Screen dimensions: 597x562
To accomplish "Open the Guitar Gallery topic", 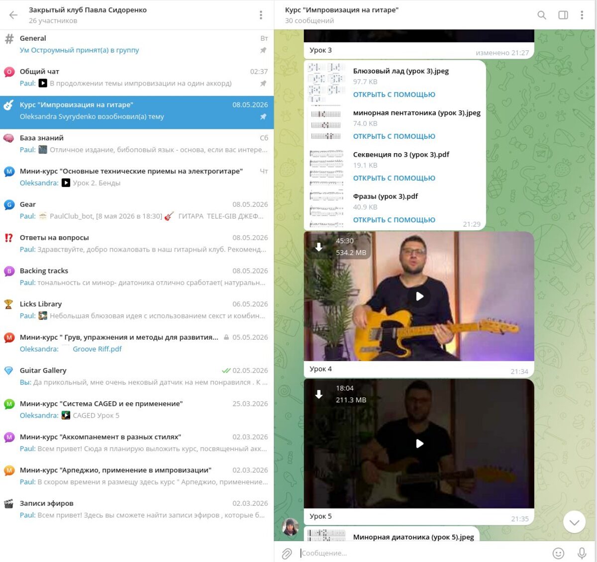I will pos(137,376).
